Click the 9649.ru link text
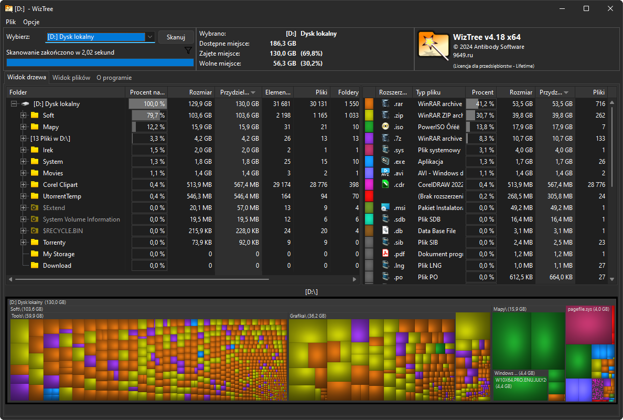Viewport: 623px width, 420px height. 463,55
